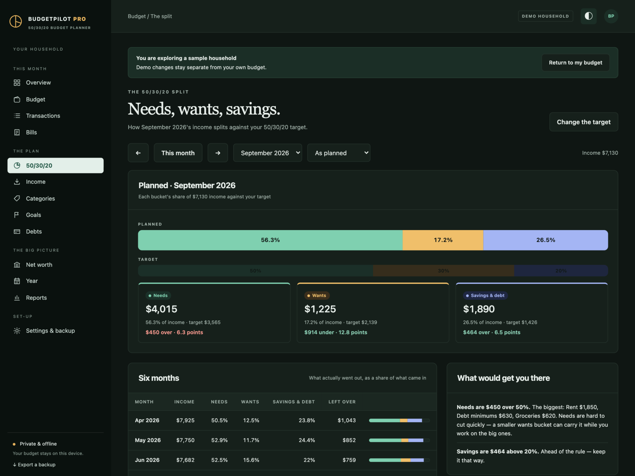
Task: Click the Net worth bank icon
Action: tap(17, 264)
